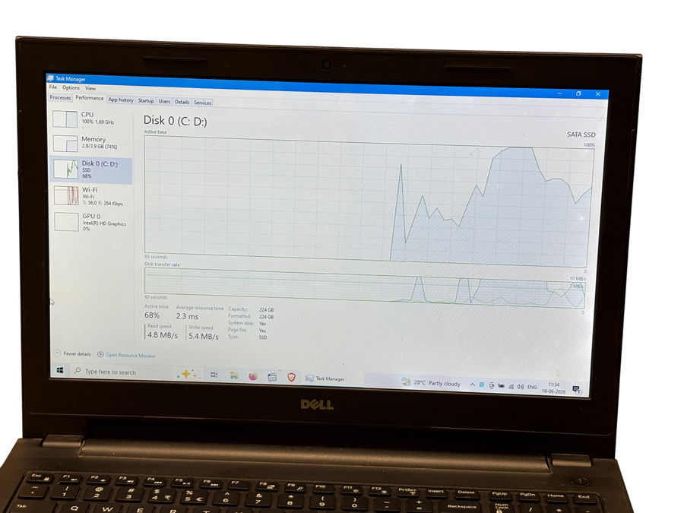The width and height of the screenshot is (684, 513).
Task: Open Resource Monitor link
Action: (130, 355)
